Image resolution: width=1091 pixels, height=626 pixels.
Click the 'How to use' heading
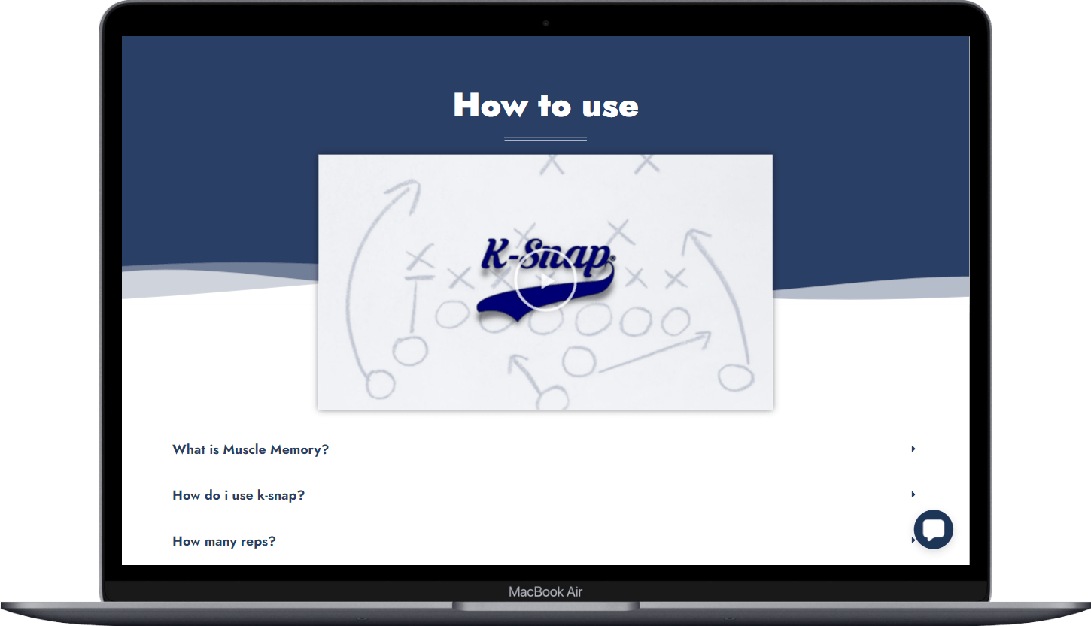click(x=545, y=105)
